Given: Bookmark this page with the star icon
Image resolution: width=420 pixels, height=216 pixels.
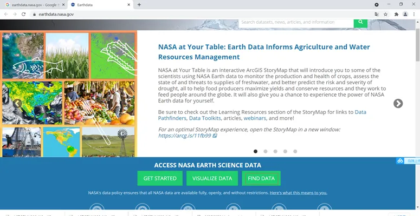Looking at the screenshot, I should point(385,15).
